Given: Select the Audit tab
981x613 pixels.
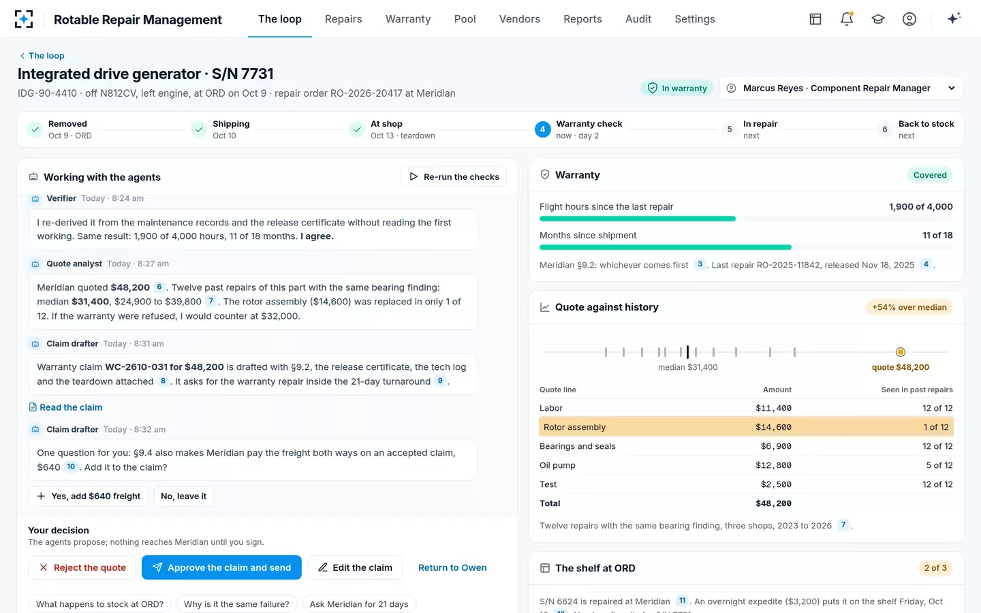Looking at the screenshot, I should point(638,19).
